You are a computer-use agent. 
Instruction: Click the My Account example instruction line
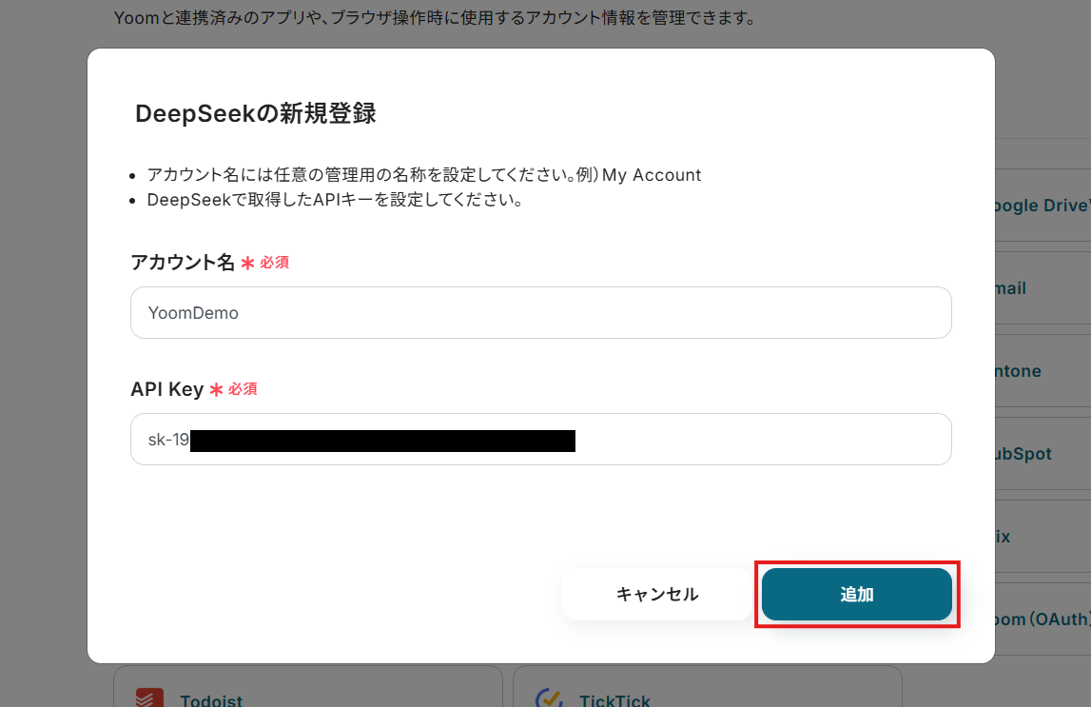click(x=423, y=175)
